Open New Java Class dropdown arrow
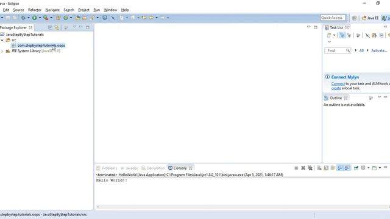The image size is (390, 219). tap(71, 18)
